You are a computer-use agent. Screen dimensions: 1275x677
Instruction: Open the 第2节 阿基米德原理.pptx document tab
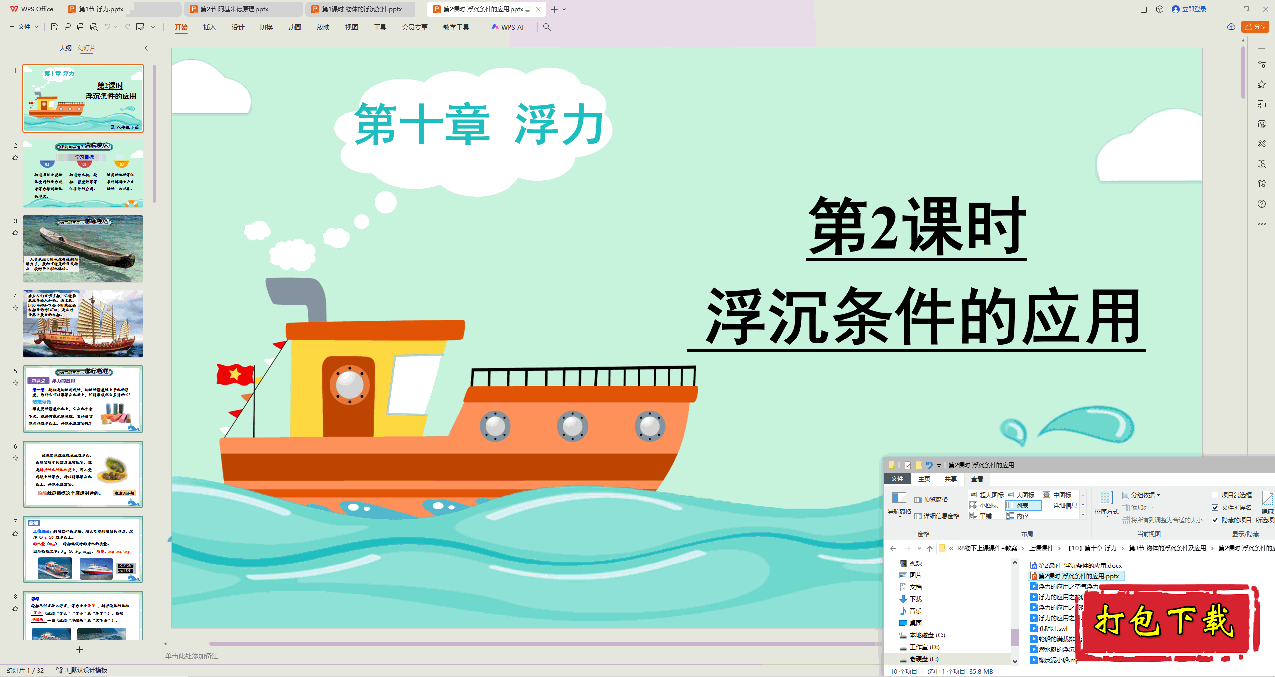(235, 9)
